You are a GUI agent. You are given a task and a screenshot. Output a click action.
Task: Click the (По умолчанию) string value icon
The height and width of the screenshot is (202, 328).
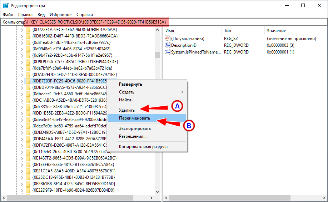168,39
